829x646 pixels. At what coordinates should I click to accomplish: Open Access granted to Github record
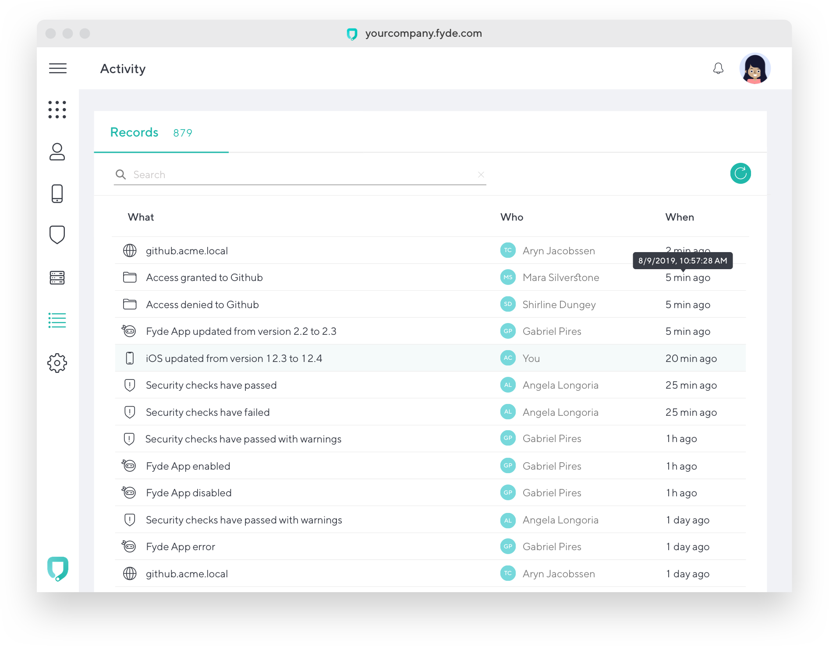pos(204,277)
